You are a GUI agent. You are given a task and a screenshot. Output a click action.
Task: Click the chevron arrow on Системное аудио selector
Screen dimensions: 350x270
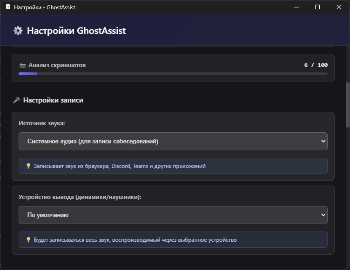(323, 141)
